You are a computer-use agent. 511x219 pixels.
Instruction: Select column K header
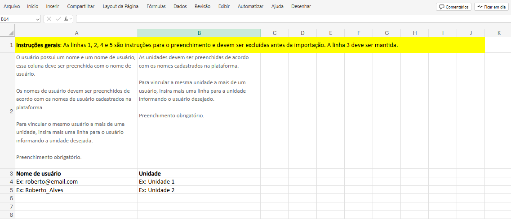[x=498, y=33]
